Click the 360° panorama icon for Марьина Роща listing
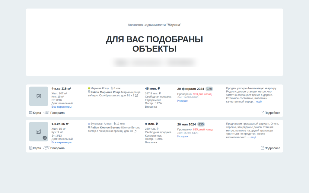 click(x=46, y=112)
